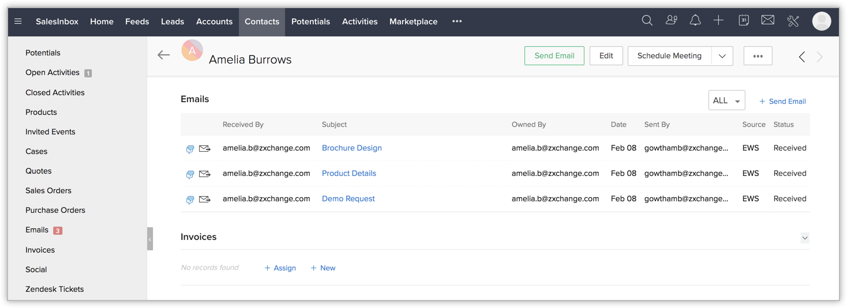Open the Brochure Design email link
The image size is (847, 308).
pos(352,148)
